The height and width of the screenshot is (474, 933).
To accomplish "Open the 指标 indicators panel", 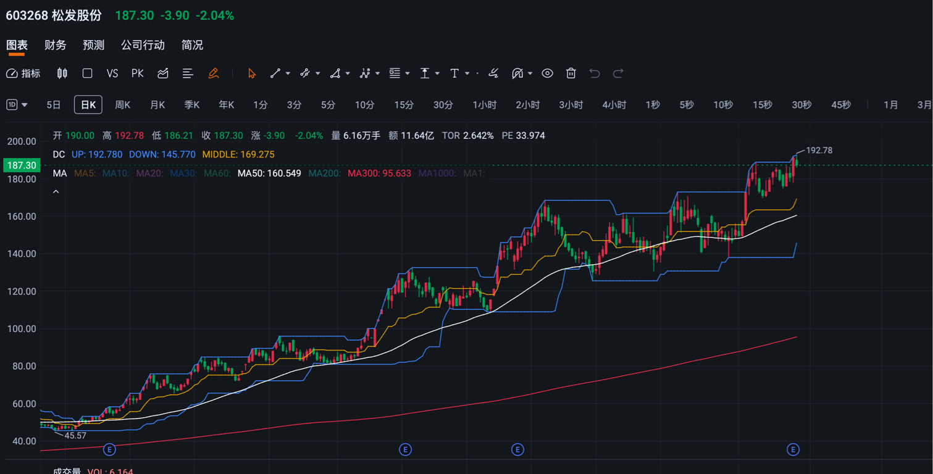I will pyautogui.click(x=23, y=73).
